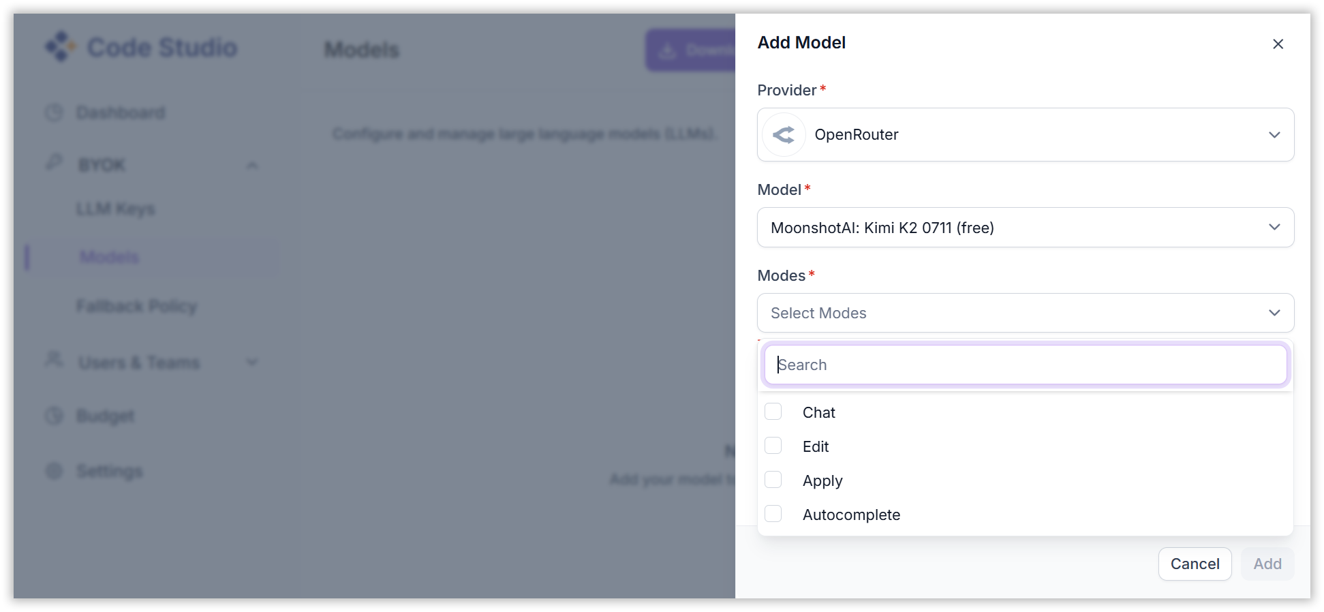
Task: Collapse the Select Modes dropdown
Action: click(1274, 313)
